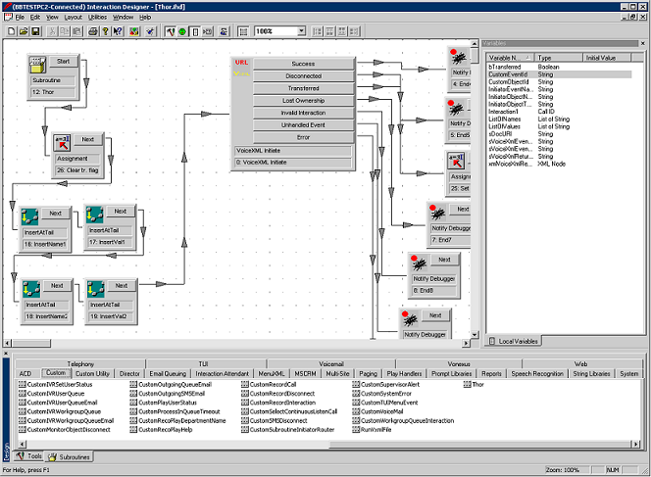This screenshot has height=477, width=651.
Task: Select the Email Queuing palette tab
Action: pyautogui.click(x=168, y=373)
